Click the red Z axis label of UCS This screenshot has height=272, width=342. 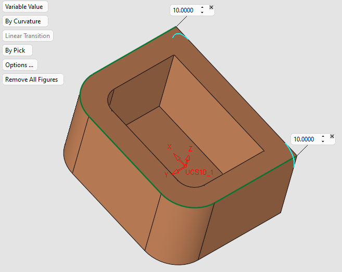point(191,149)
